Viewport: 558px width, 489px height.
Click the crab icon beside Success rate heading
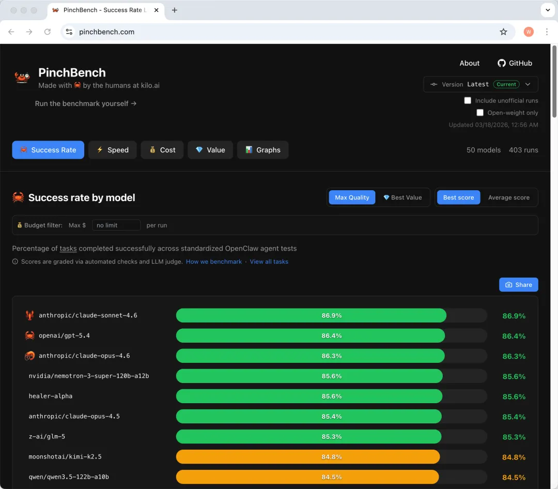coord(18,197)
